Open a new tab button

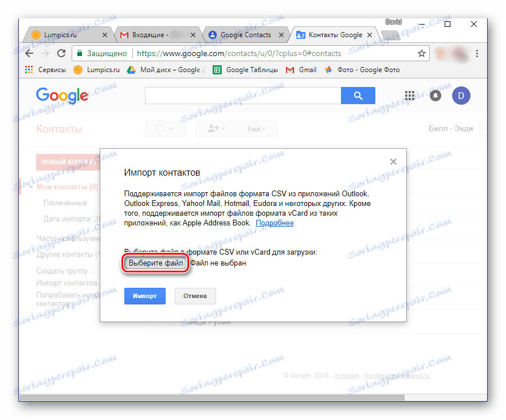point(391,35)
